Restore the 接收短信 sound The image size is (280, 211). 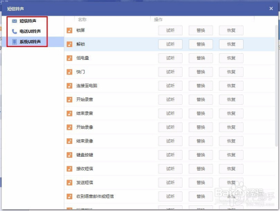[231, 169]
